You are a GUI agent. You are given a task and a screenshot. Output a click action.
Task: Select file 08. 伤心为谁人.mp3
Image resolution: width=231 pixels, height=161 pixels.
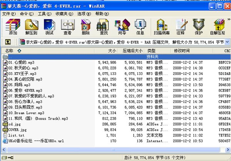117,101
